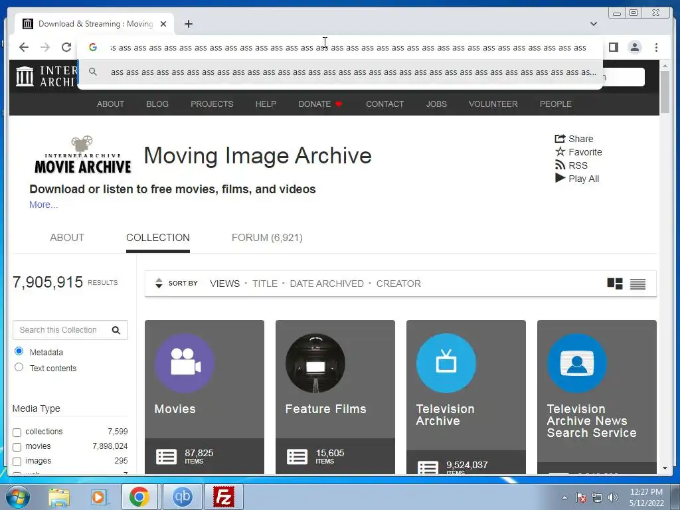Viewport: 680px width, 510px height.
Task: Click the Internet Archive logo
Action: 46,76
